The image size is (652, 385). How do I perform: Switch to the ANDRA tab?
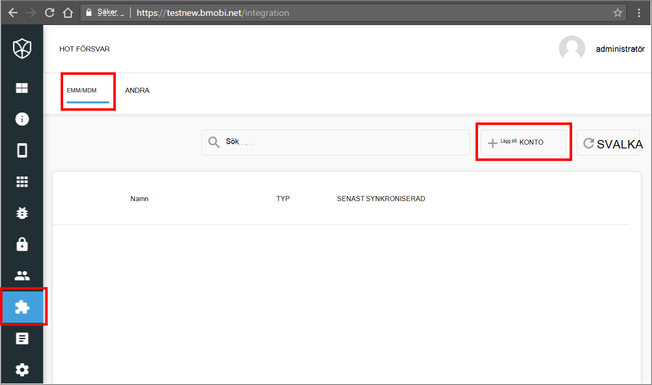tap(137, 90)
